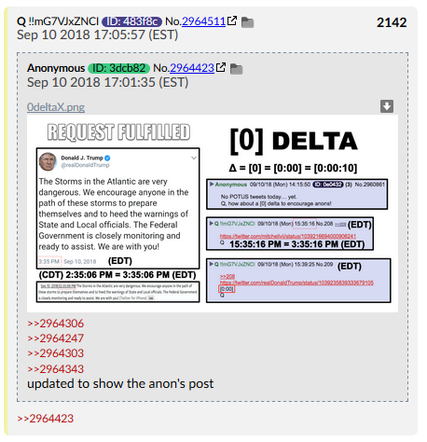The image size is (427, 442).
Task: Click folder icon next to post 2964423
Action: point(236,69)
